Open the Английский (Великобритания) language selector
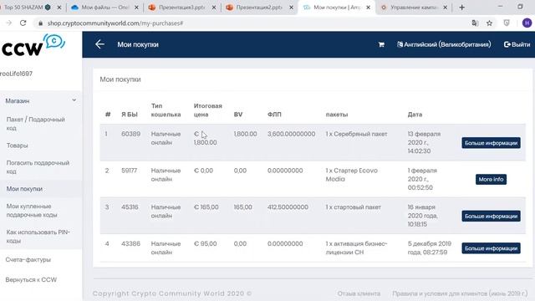The width and height of the screenshot is (535, 301). 444,44
